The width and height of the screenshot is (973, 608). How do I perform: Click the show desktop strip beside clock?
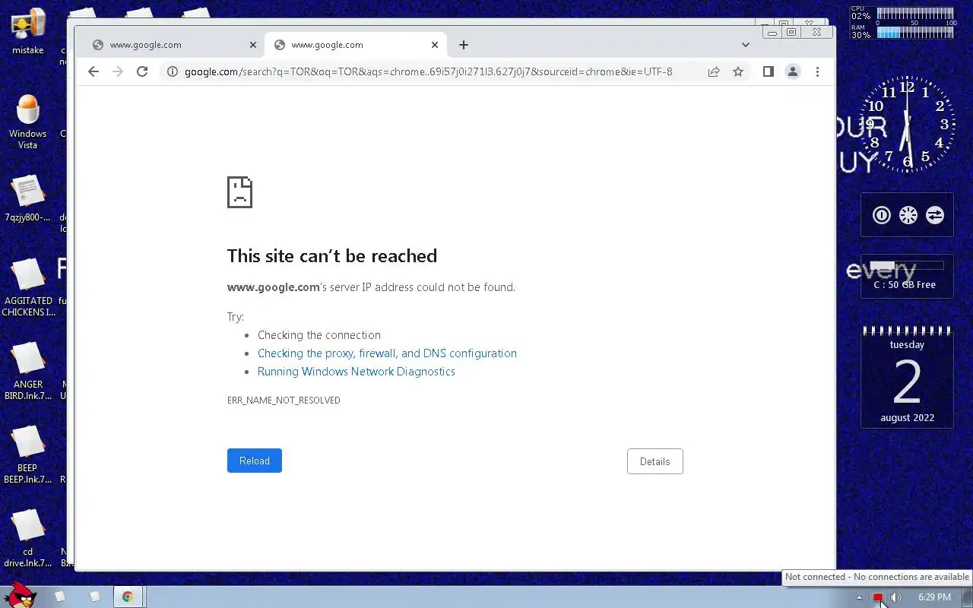[x=968, y=597]
